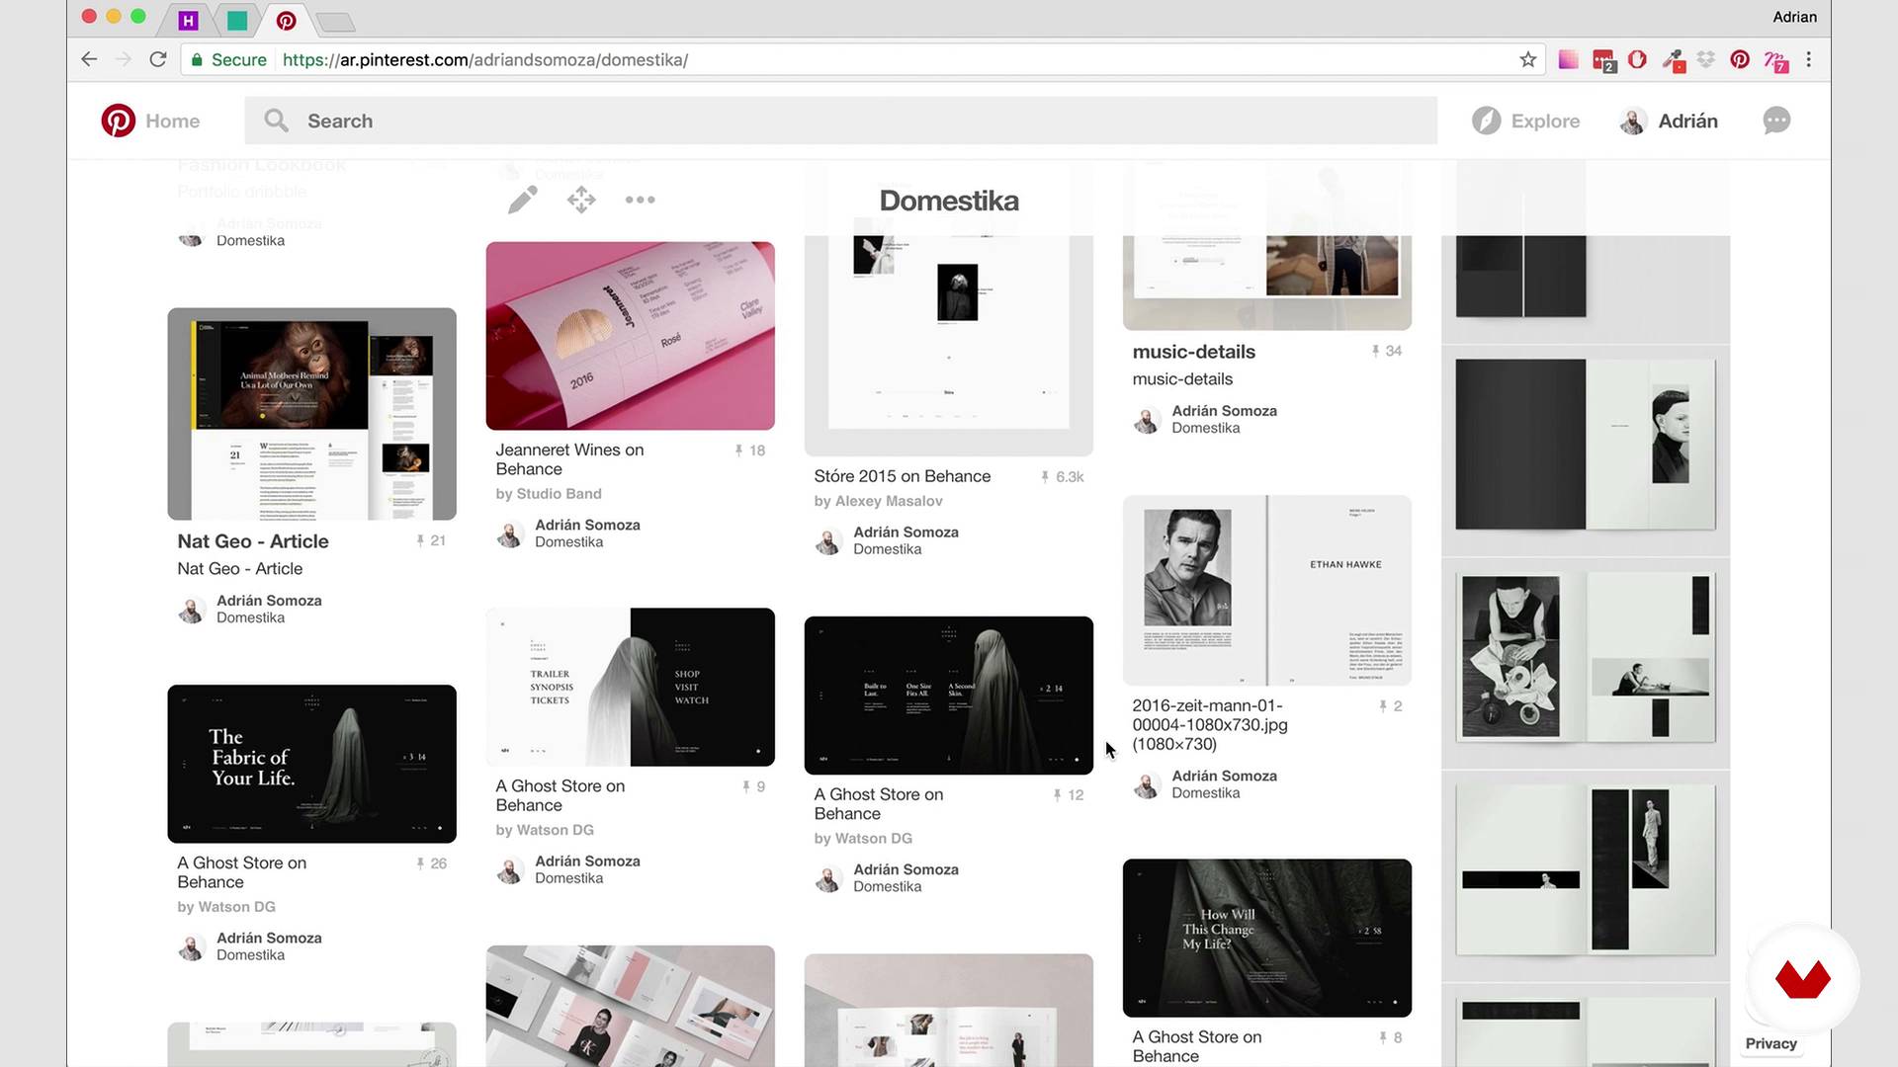1898x1067 pixels.
Task: Click the red calendar extension icon
Action: pyautogui.click(x=1603, y=61)
